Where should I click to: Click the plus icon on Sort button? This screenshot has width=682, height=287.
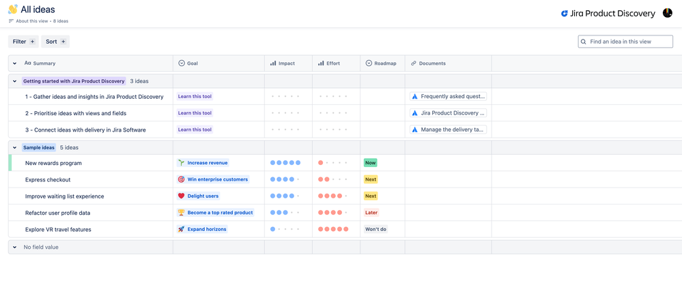click(63, 42)
